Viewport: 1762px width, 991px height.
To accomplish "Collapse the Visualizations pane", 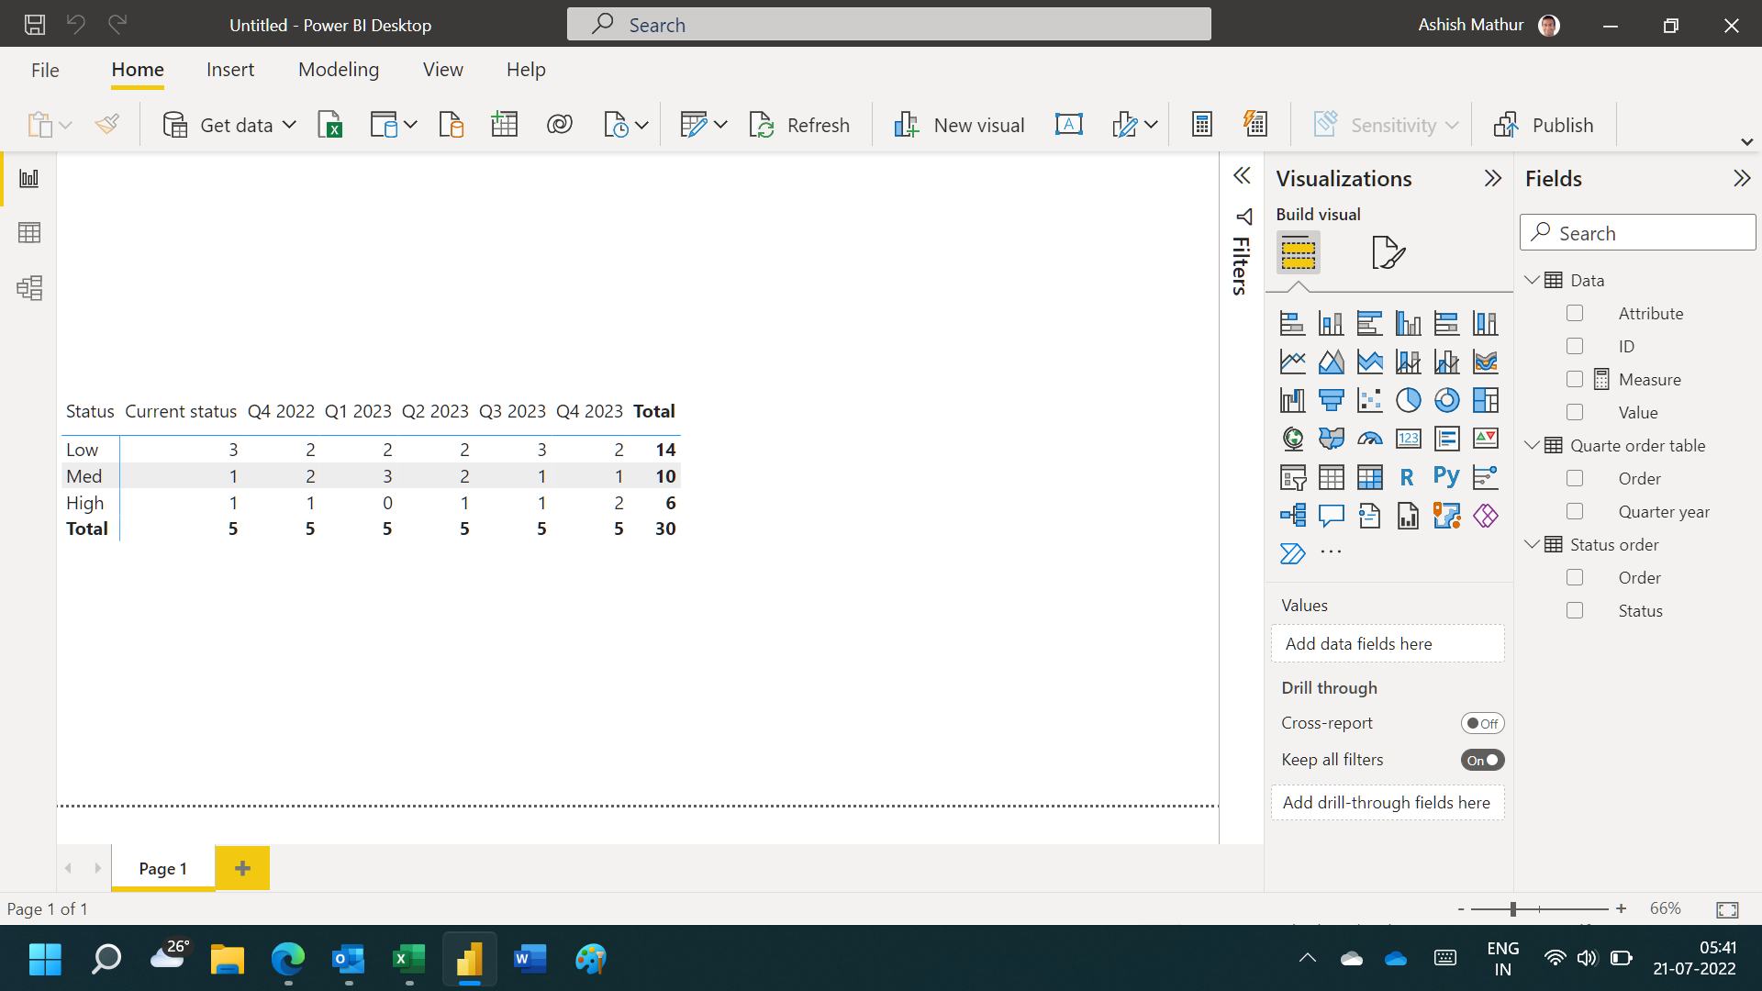I will click(x=1493, y=178).
